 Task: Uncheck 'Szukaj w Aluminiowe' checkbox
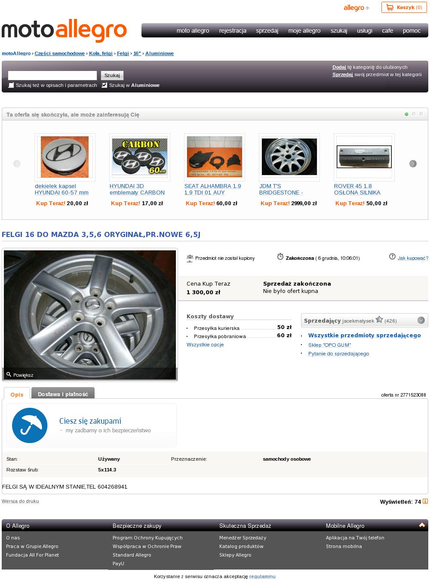104,85
